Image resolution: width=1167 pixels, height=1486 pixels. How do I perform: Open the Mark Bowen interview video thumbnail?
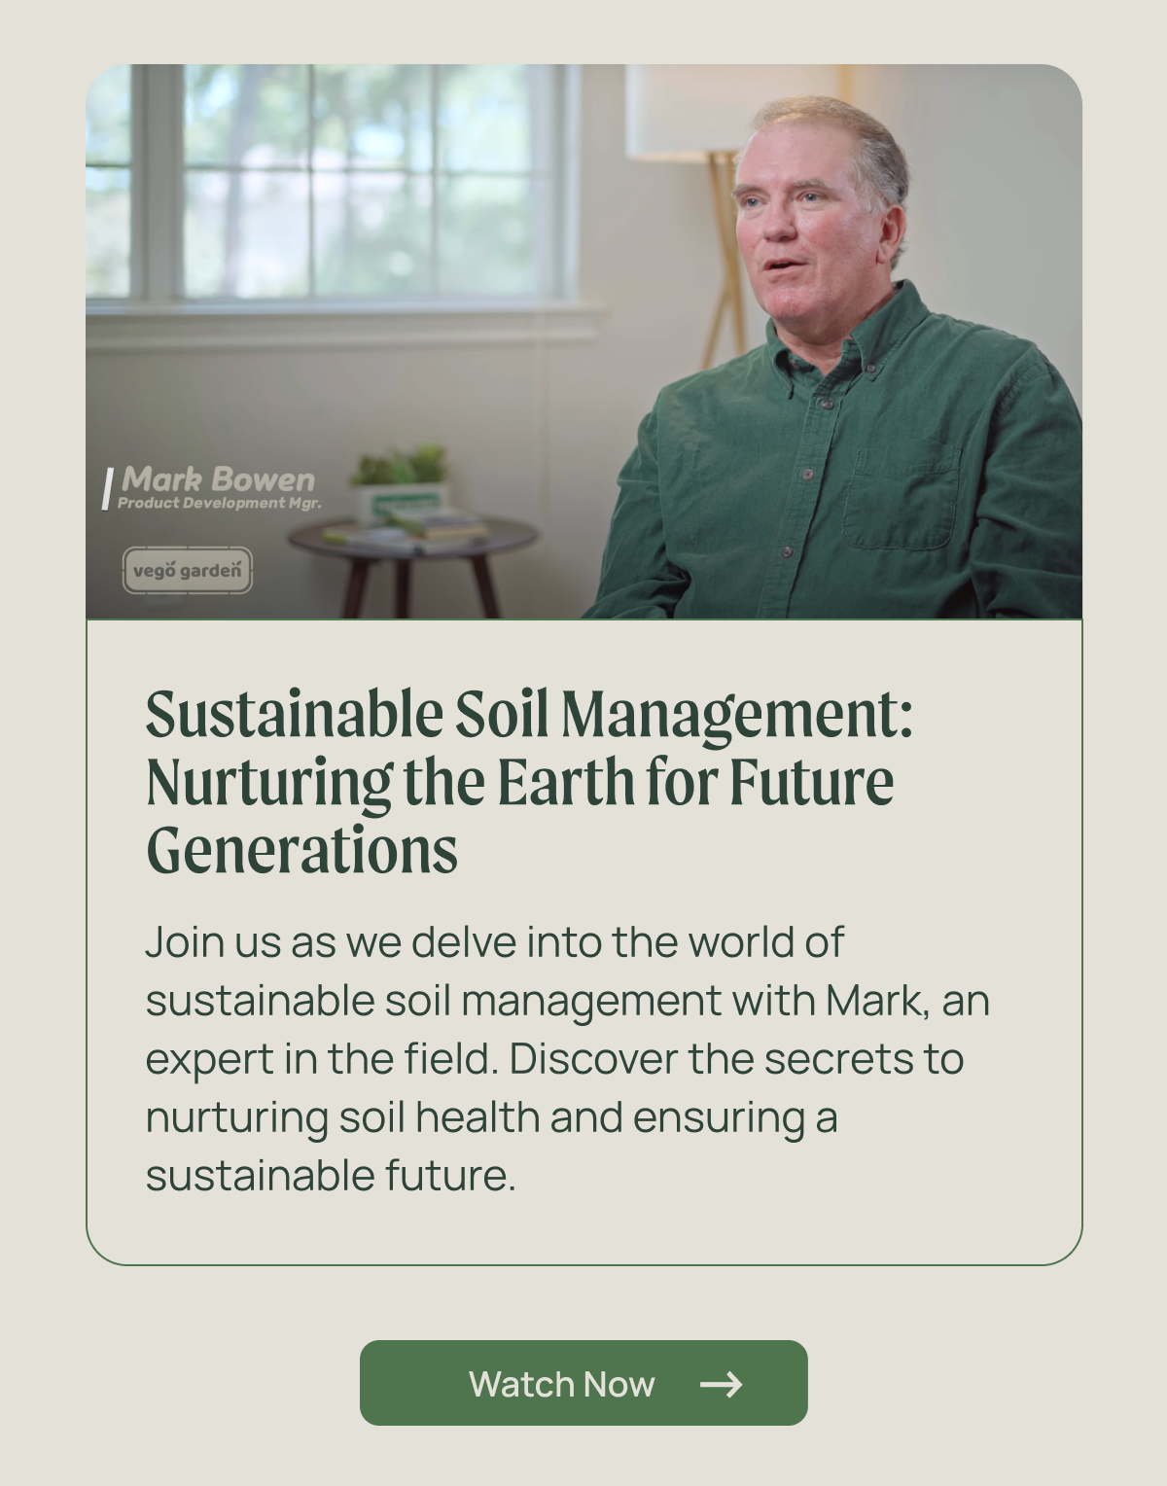[x=583, y=341]
